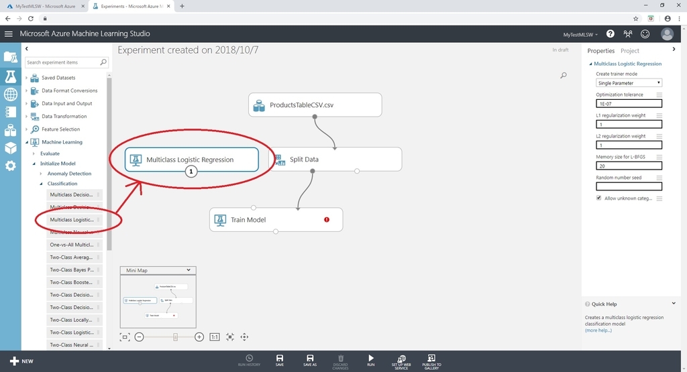687x372 pixels.
Task: Open the Web Services globe icon
Action: 11,94
